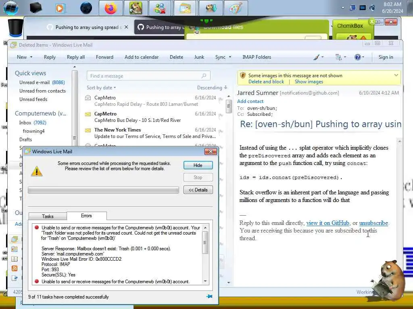Click Add contact link
This screenshot has height=309, width=413.
click(250, 101)
